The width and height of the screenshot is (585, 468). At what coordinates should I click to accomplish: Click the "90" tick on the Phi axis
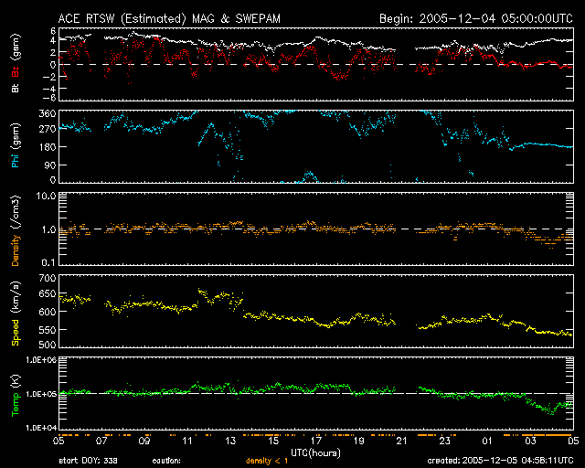pos(50,165)
